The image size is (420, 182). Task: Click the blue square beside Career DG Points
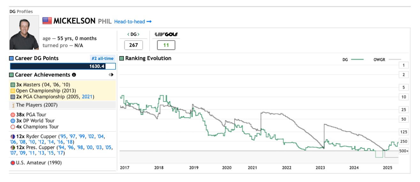pos(11,58)
